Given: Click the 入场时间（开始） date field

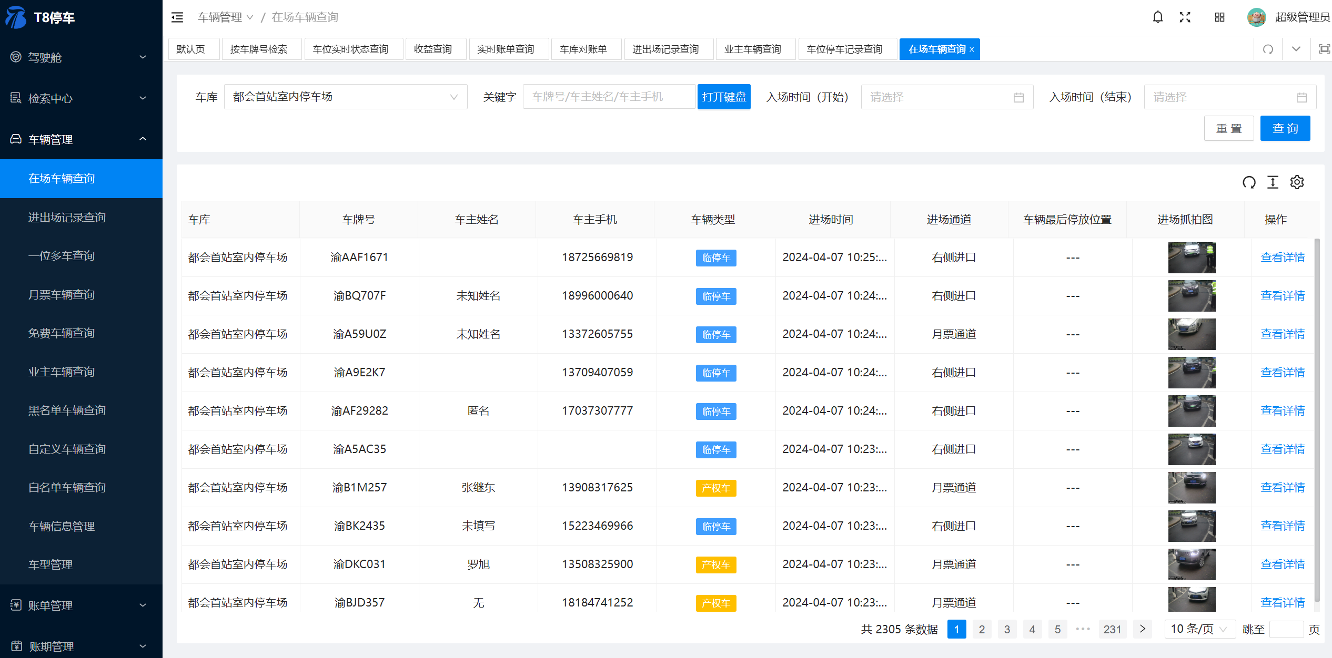Looking at the screenshot, I should (x=947, y=97).
